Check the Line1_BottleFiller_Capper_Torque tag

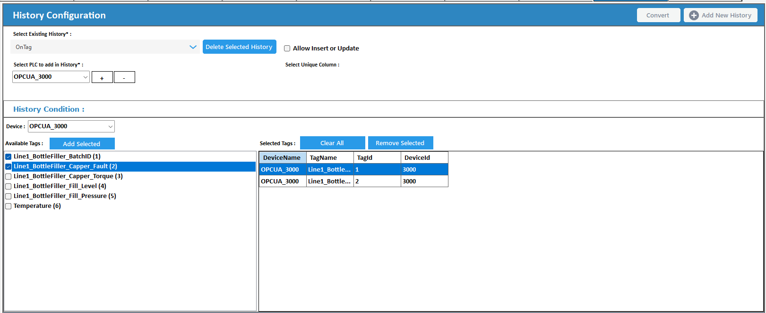click(9, 176)
